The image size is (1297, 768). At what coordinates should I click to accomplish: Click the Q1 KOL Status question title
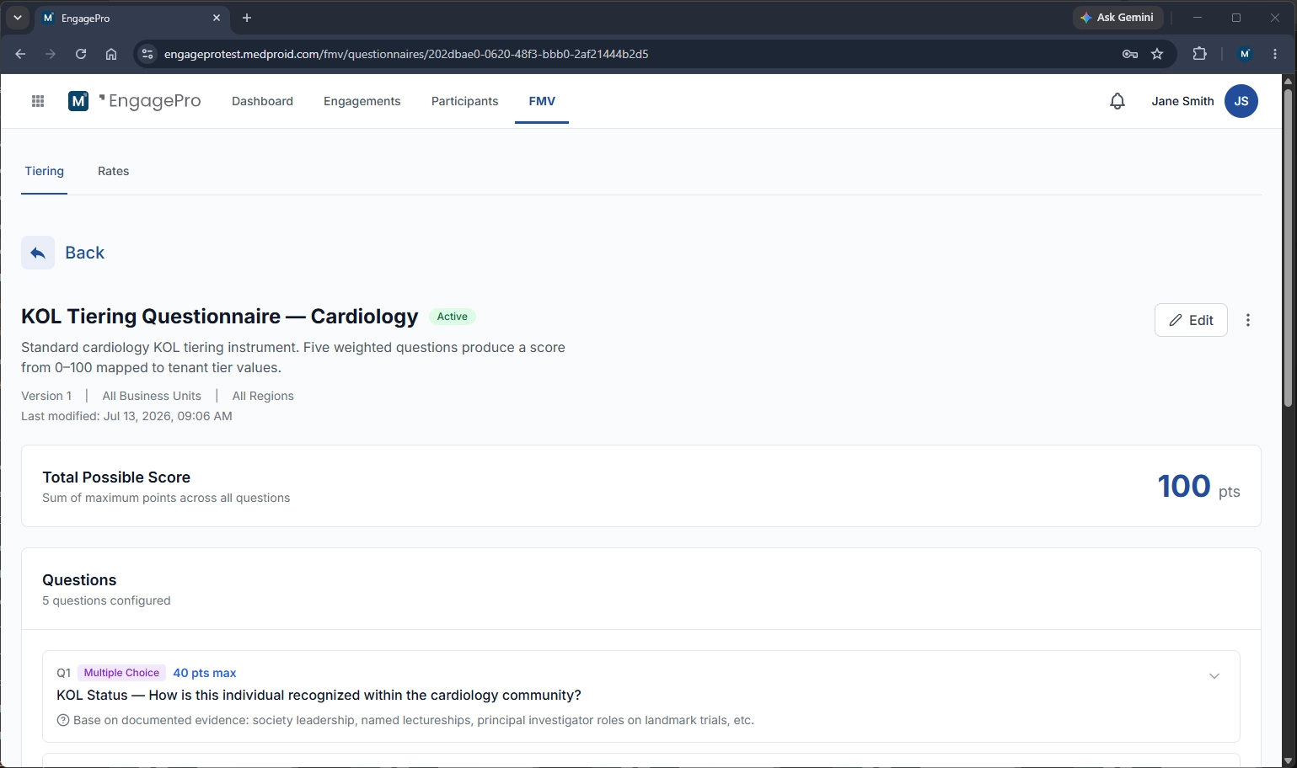coord(319,695)
